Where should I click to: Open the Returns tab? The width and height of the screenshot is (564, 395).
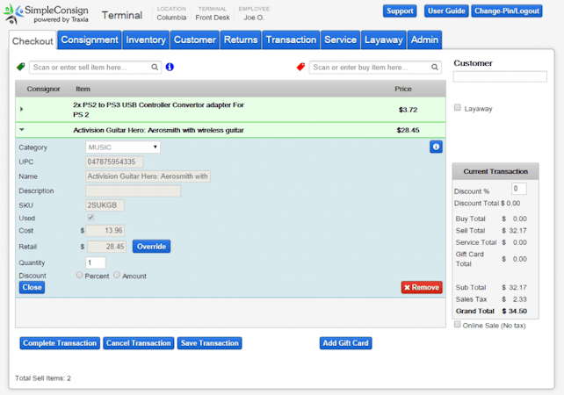pyautogui.click(x=241, y=39)
